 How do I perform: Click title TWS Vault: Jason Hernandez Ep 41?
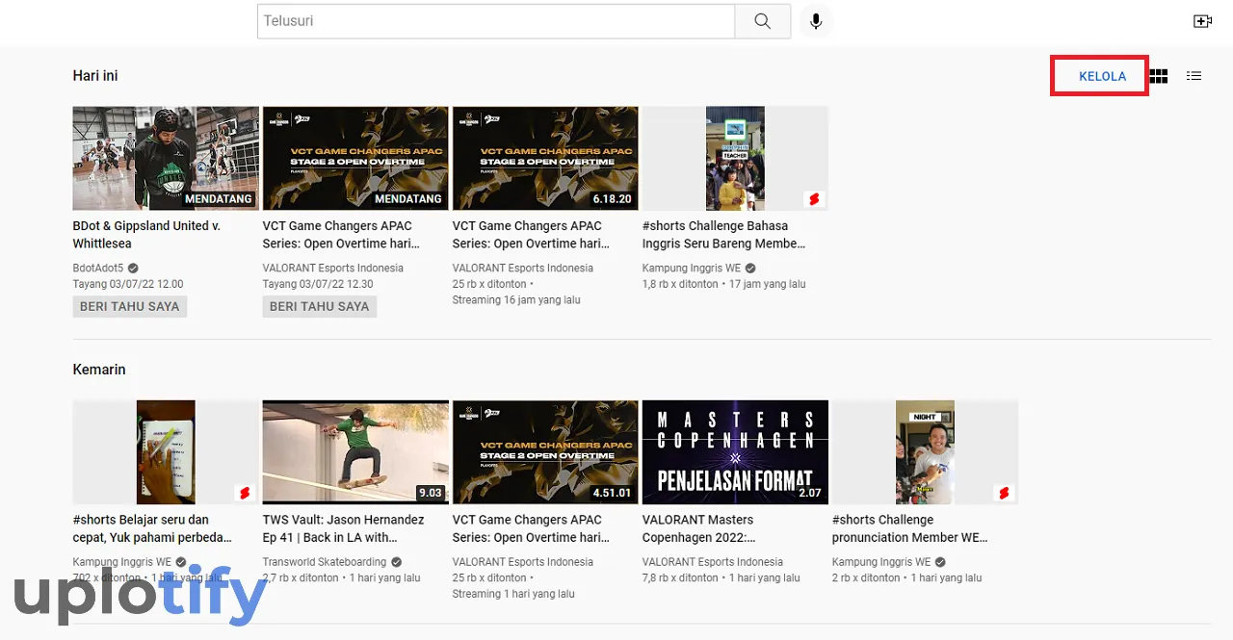pos(344,528)
